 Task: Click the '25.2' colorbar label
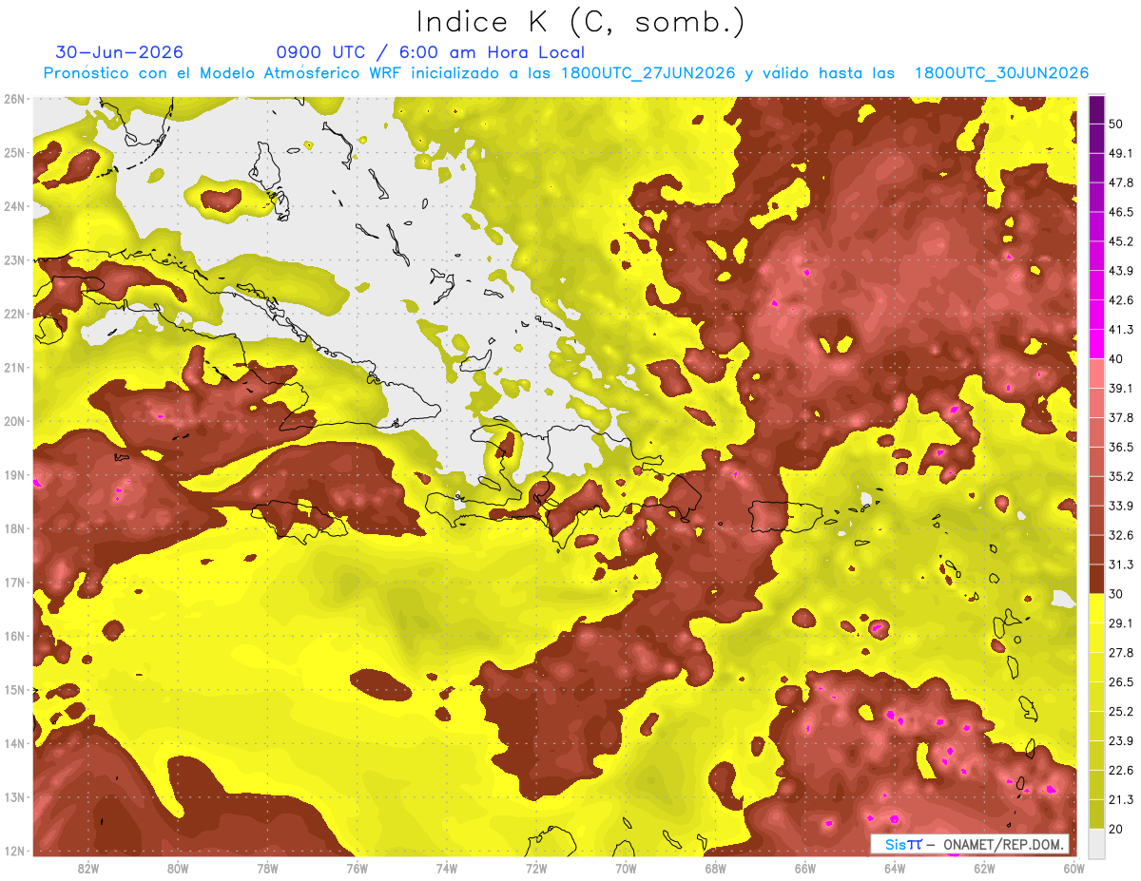click(1120, 712)
